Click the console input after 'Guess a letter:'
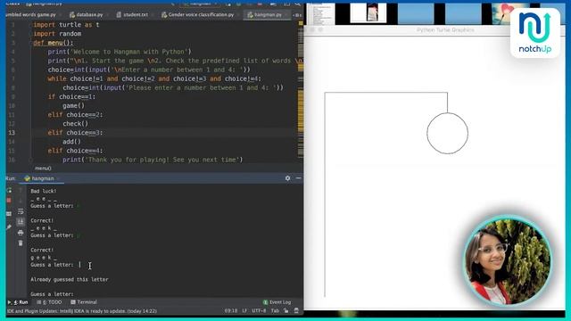571x321 pixels. (x=79, y=265)
